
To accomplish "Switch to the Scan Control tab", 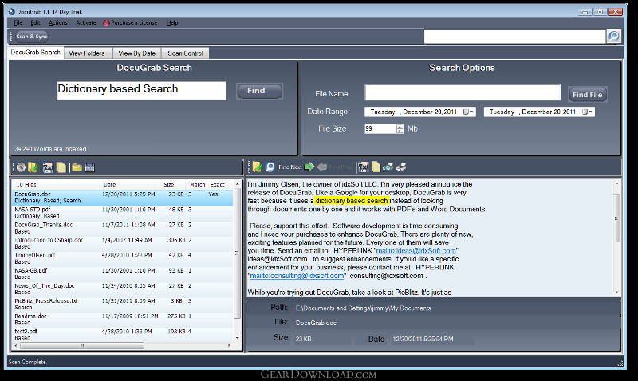I will [185, 53].
